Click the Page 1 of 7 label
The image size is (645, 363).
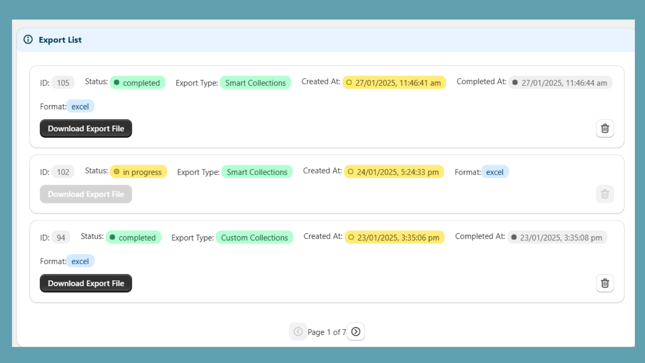327,332
